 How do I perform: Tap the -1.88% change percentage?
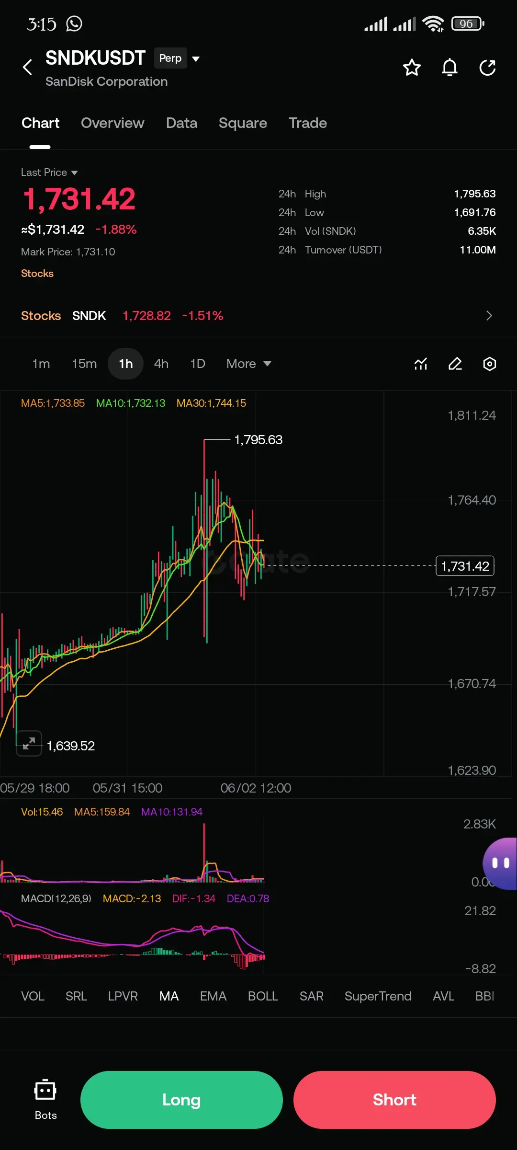click(x=116, y=230)
